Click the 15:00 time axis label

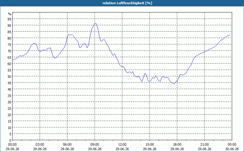149,145
